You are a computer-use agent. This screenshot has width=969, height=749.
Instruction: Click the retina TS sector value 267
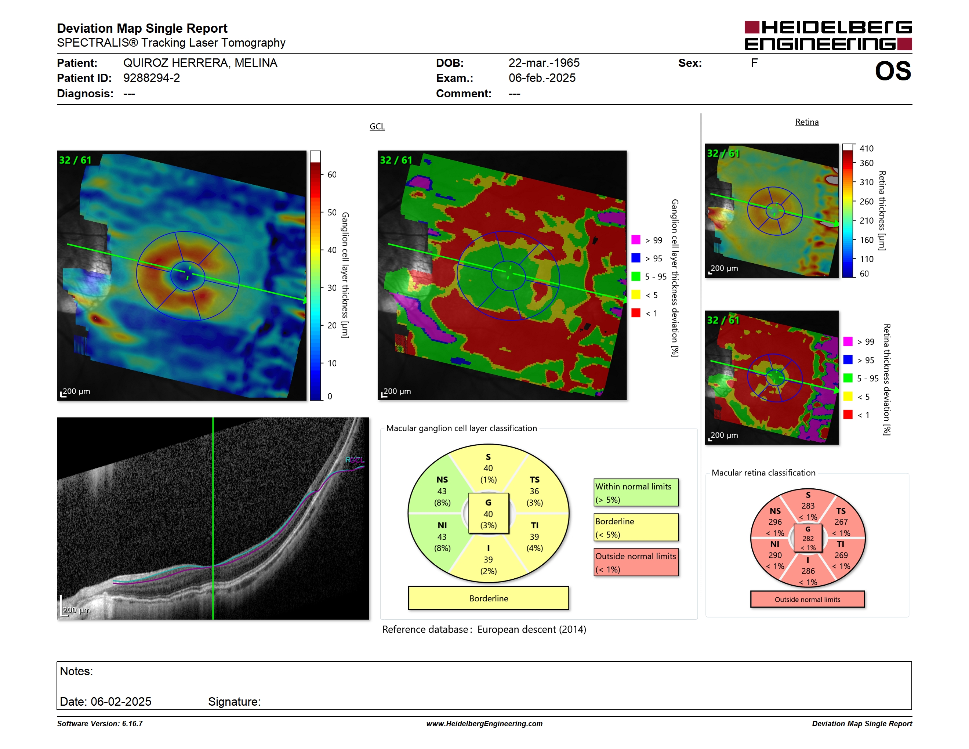841,522
